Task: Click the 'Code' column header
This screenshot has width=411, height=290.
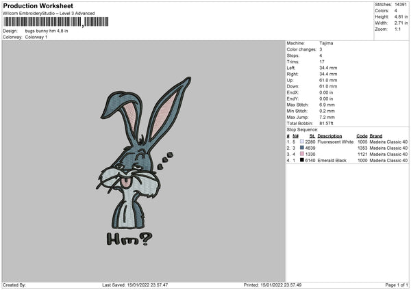Action: coord(362,136)
